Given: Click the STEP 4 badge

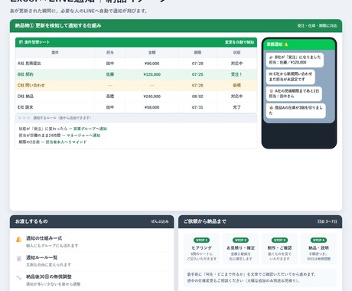Looking at the screenshot, I should point(319,240).
